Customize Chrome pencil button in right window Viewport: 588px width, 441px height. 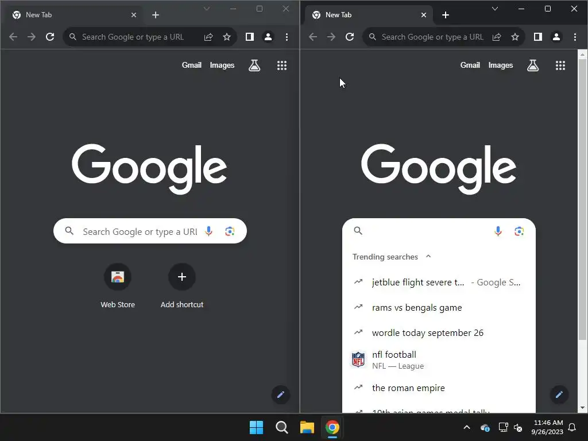tap(559, 394)
